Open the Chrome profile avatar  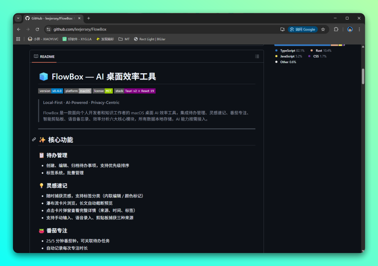[x=350, y=29]
